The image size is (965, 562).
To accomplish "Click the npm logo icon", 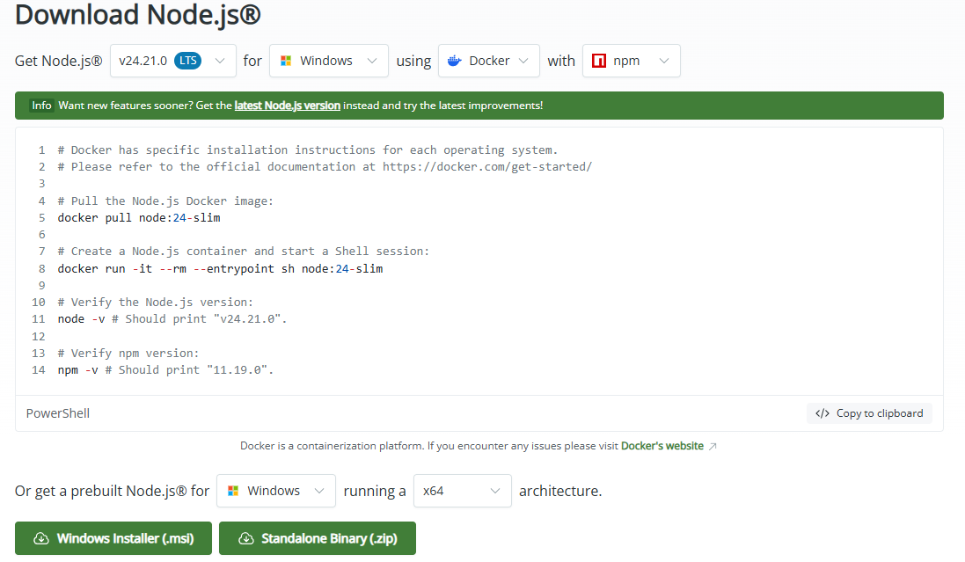I will pyautogui.click(x=599, y=61).
